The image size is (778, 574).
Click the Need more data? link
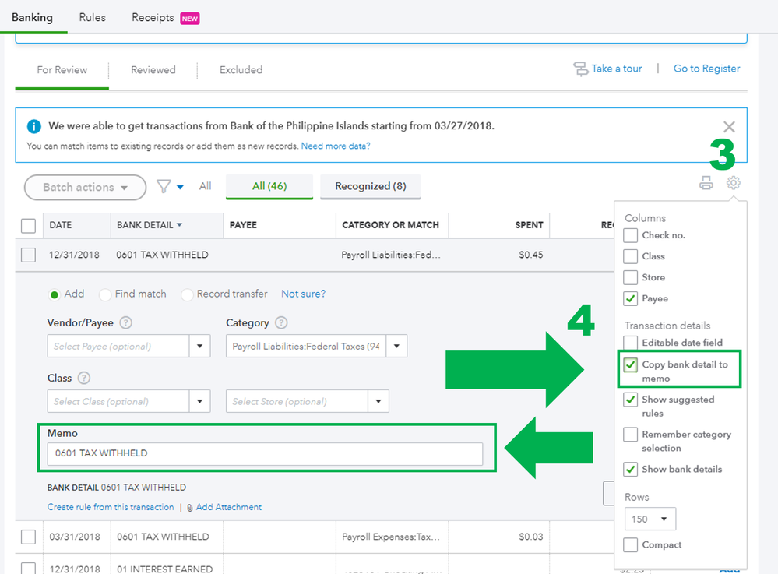(336, 146)
